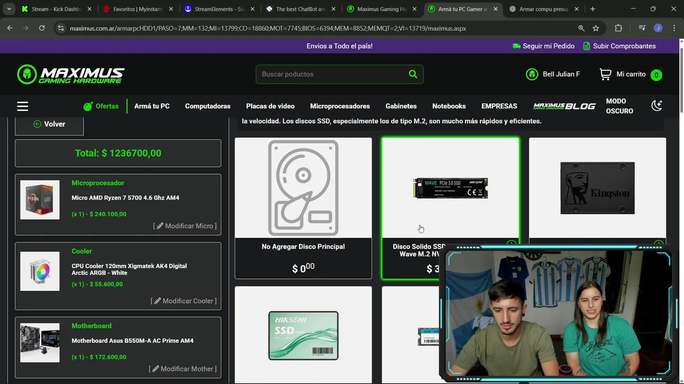Close the StreamElements tab
The height and width of the screenshot is (384, 684).
pos(253,9)
